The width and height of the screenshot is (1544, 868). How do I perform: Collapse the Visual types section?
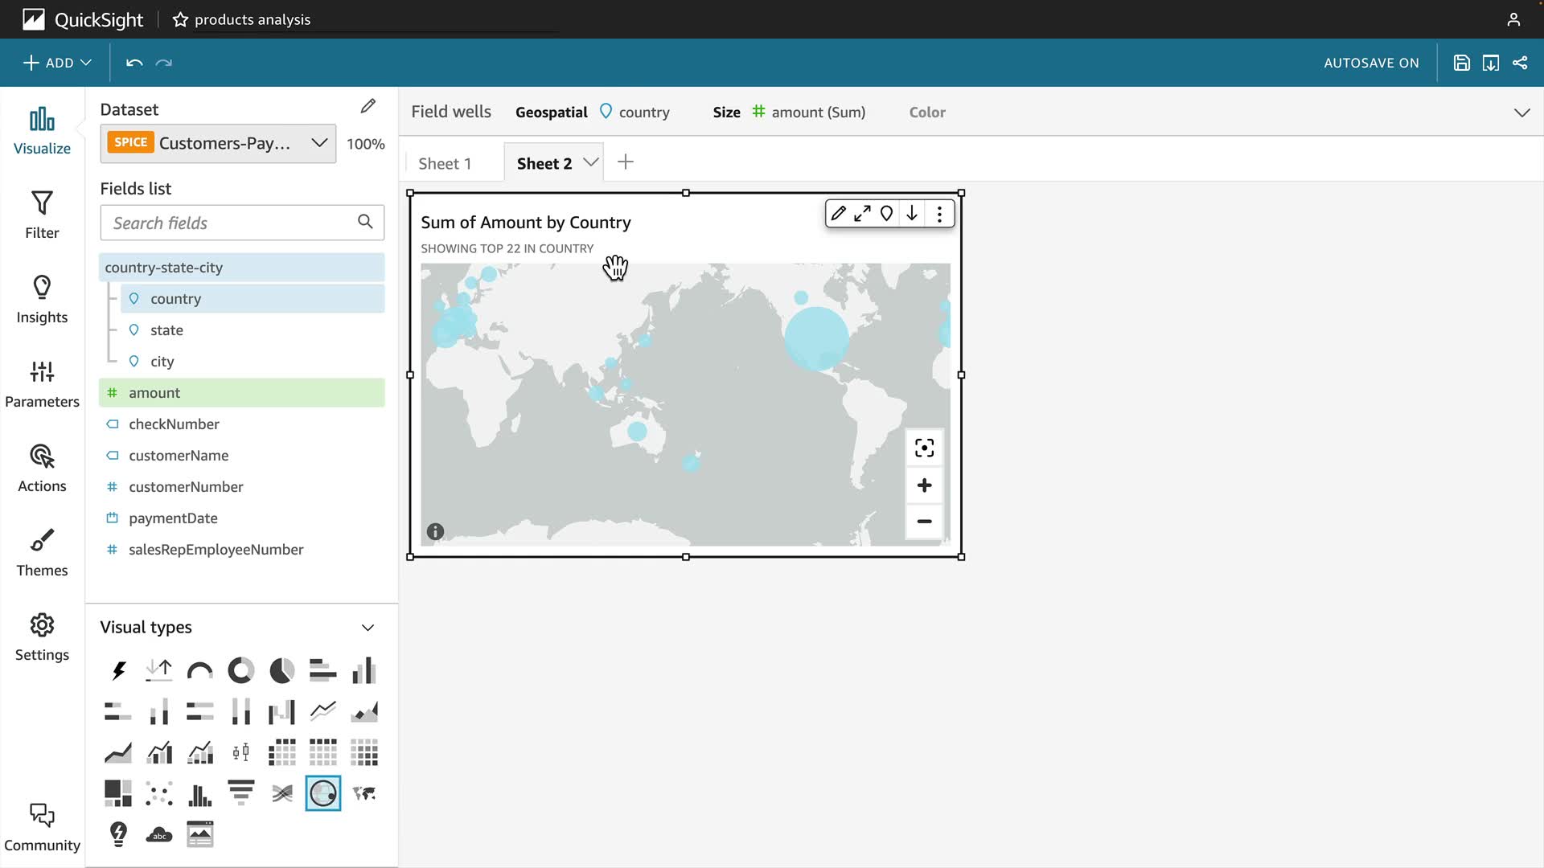[368, 628]
